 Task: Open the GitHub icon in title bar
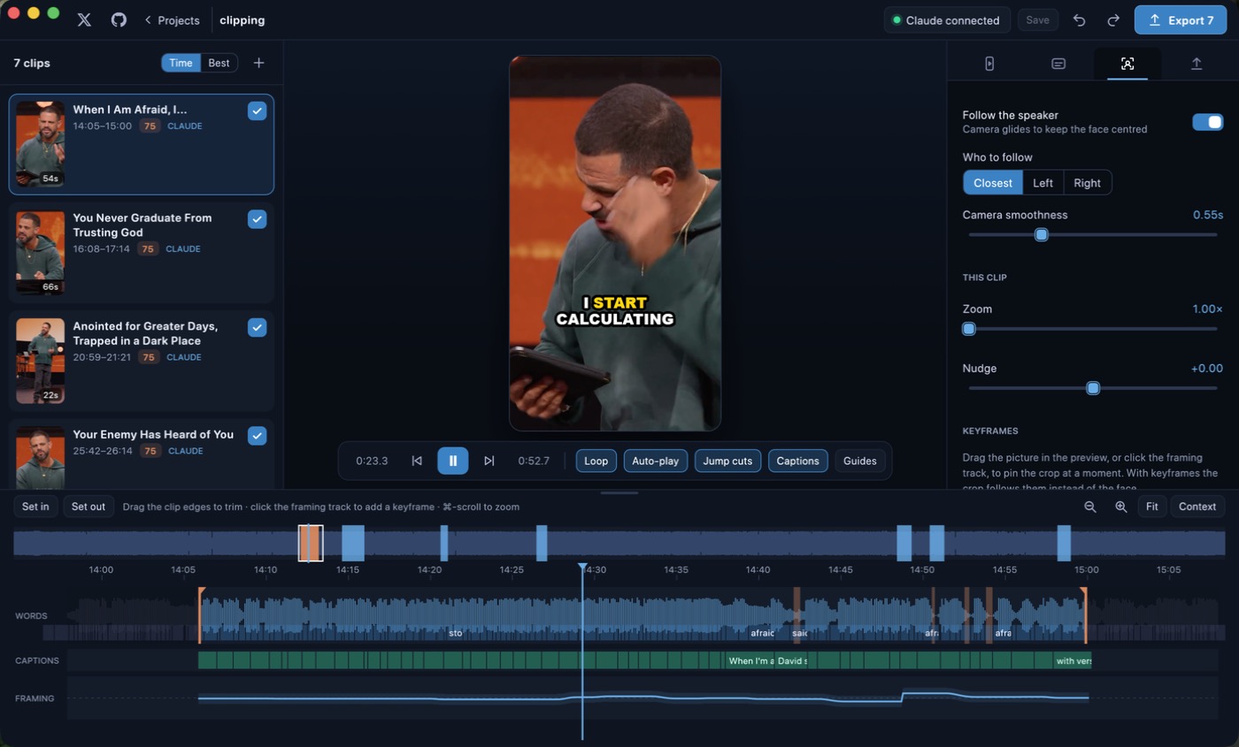point(119,19)
